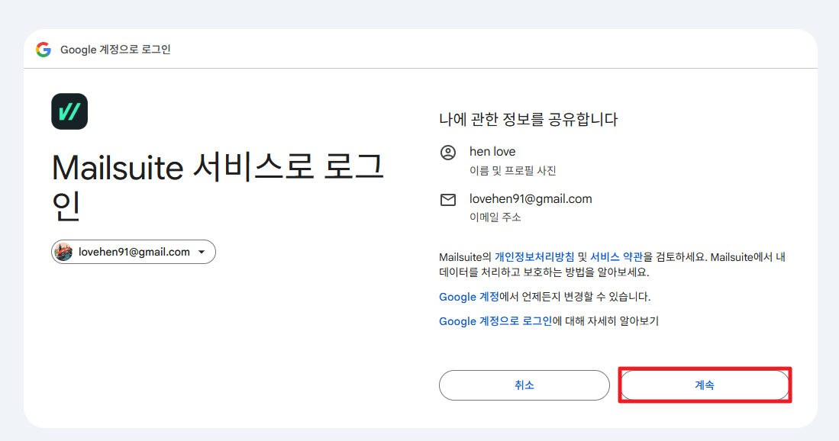Viewport: 839px width, 441px height.
Task: Open the lovehen91@gmail.com account dropdown
Action: tap(134, 252)
